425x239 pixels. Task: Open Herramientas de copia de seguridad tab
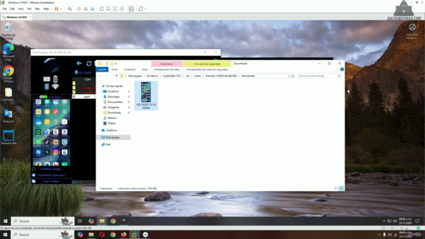pos(207,70)
